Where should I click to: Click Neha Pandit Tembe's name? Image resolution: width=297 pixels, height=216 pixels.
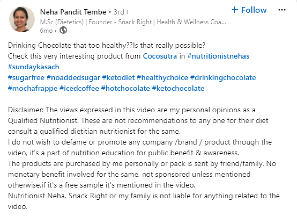(x=74, y=12)
